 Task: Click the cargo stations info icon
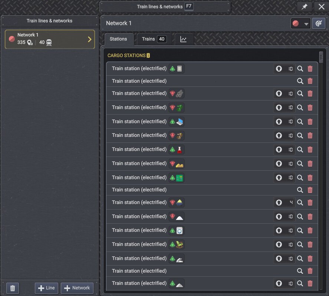tap(148, 56)
